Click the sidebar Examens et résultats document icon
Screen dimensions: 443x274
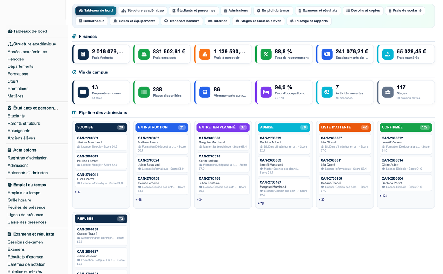tap(10, 234)
